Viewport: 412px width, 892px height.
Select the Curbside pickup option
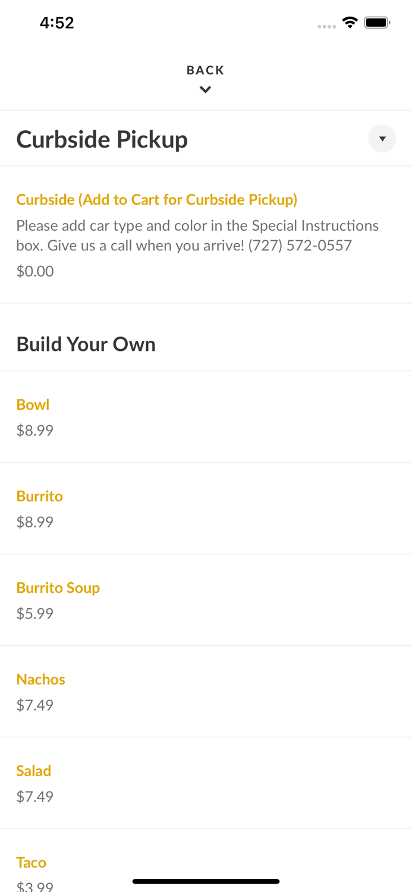[157, 199]
